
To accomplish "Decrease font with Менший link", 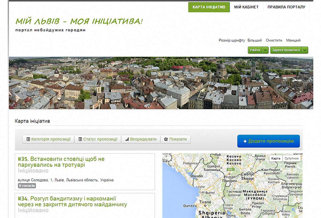I will 293,40.
